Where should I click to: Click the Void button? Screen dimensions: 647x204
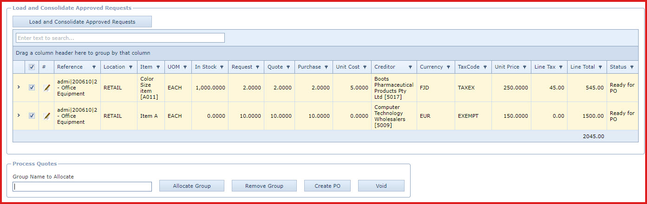click(381, 186)
